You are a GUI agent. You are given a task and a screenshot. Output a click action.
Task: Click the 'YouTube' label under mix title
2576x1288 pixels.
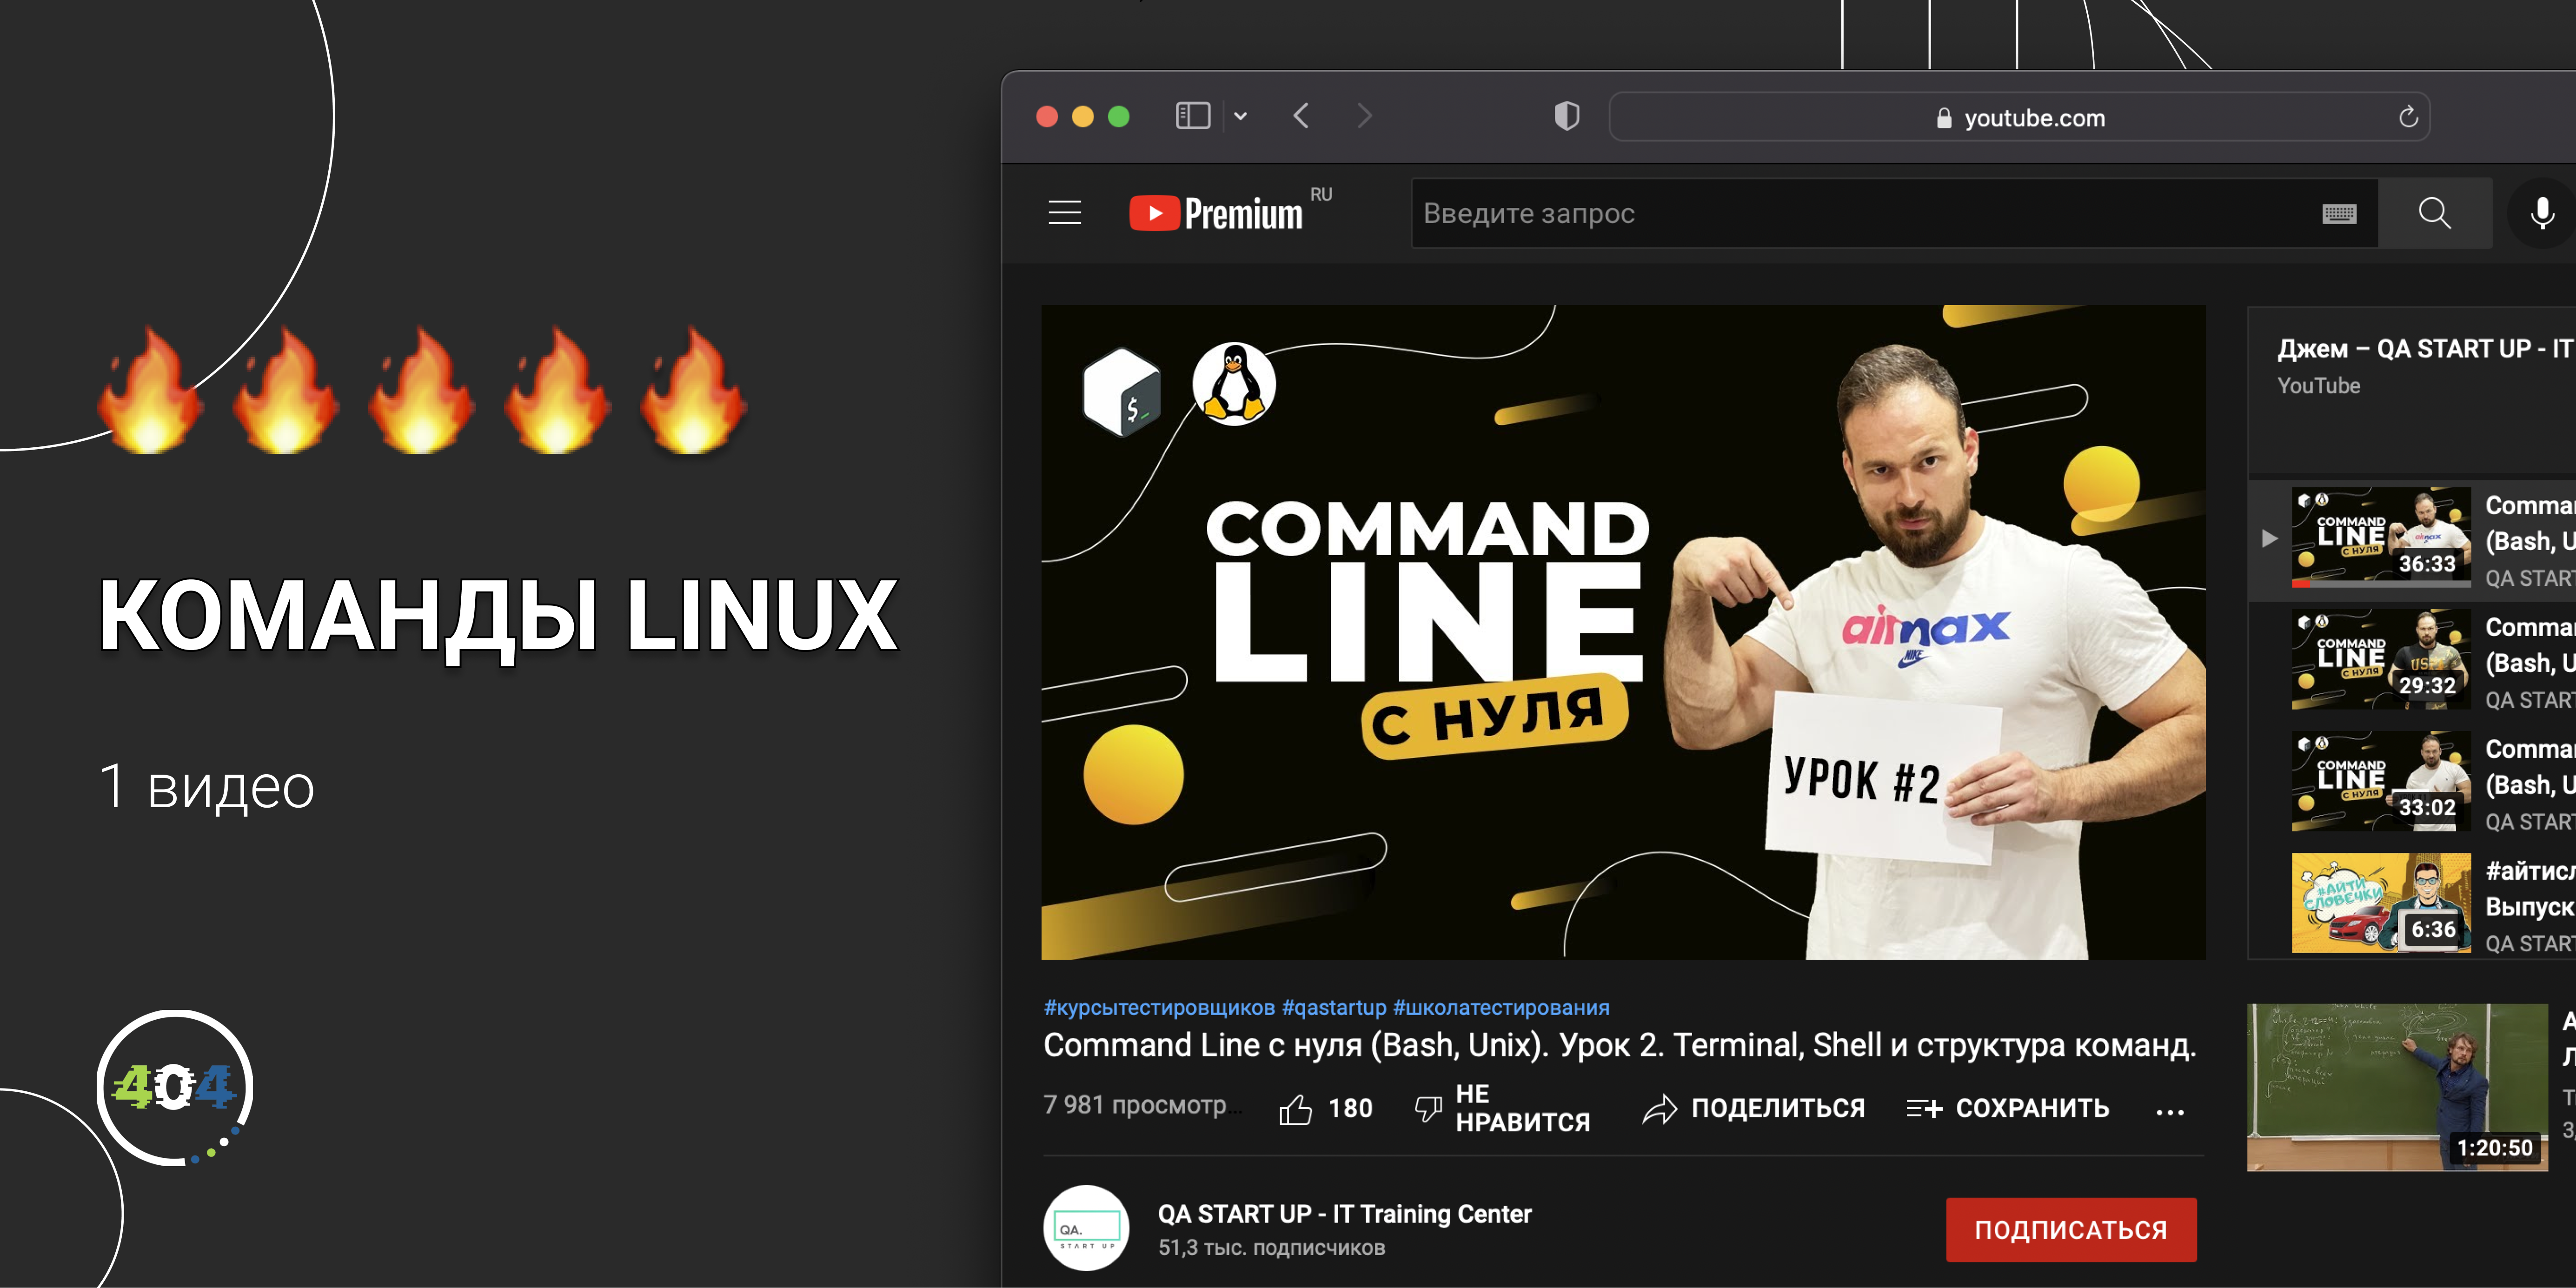(2318, 386)
